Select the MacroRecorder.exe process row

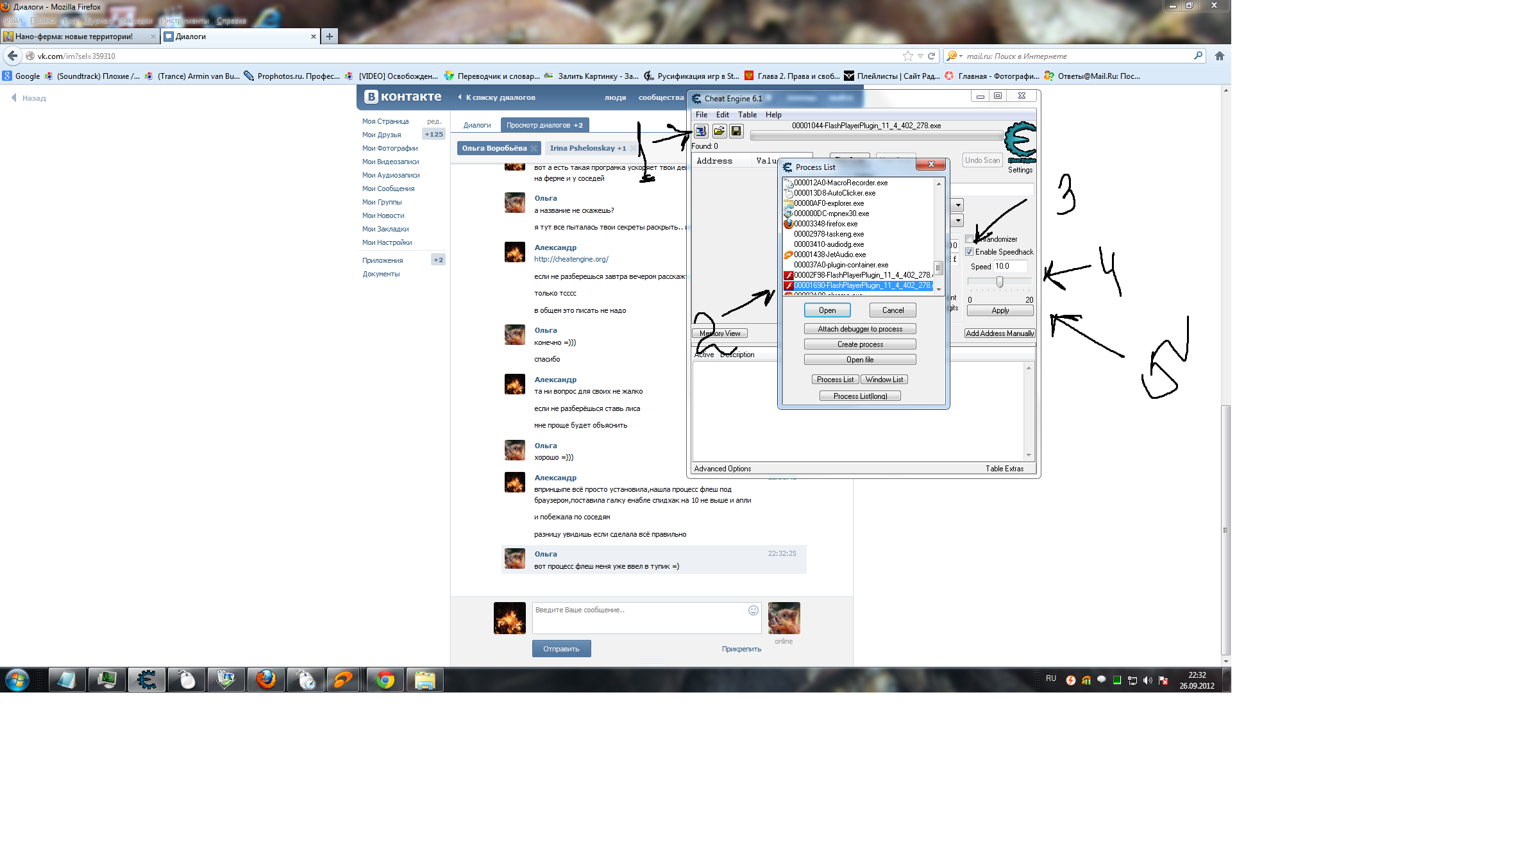pyautogui.click(x=858, y=183)
